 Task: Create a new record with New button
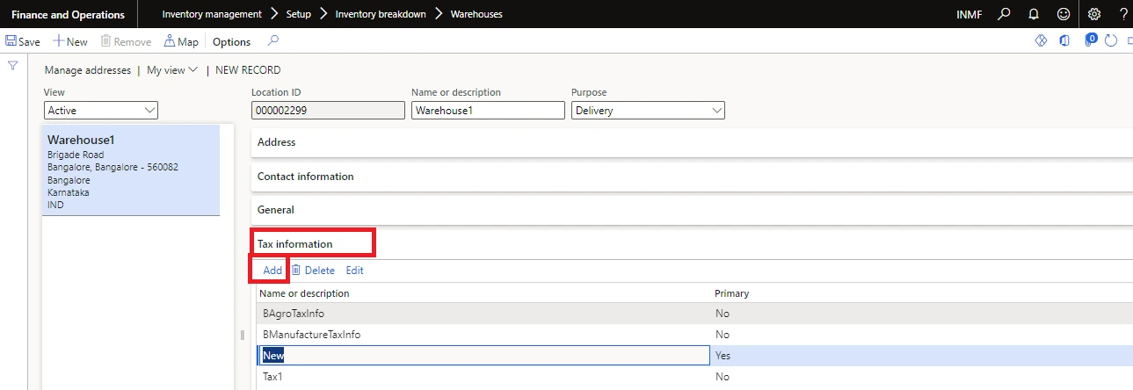[70, 41]
